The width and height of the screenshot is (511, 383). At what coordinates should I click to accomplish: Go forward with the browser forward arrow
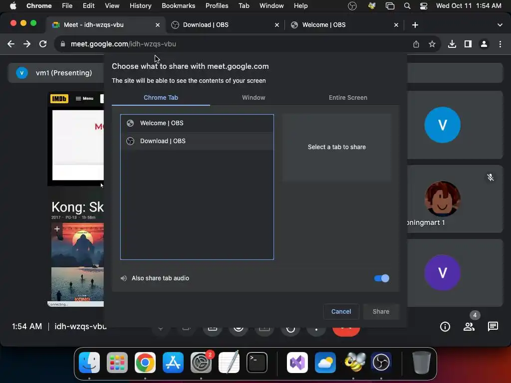[27, 44]
